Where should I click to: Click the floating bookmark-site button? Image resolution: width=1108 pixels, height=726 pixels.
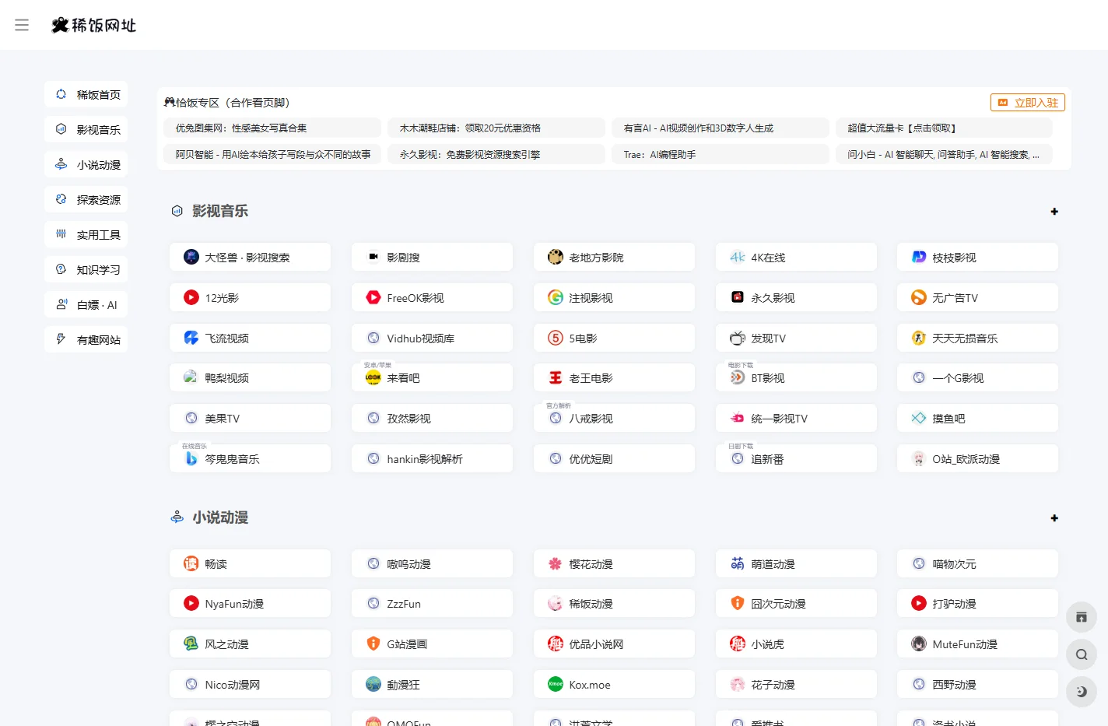(1082, 617)
